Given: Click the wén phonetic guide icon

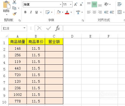Looking at the screenshot, I should (x=78, y=12).
